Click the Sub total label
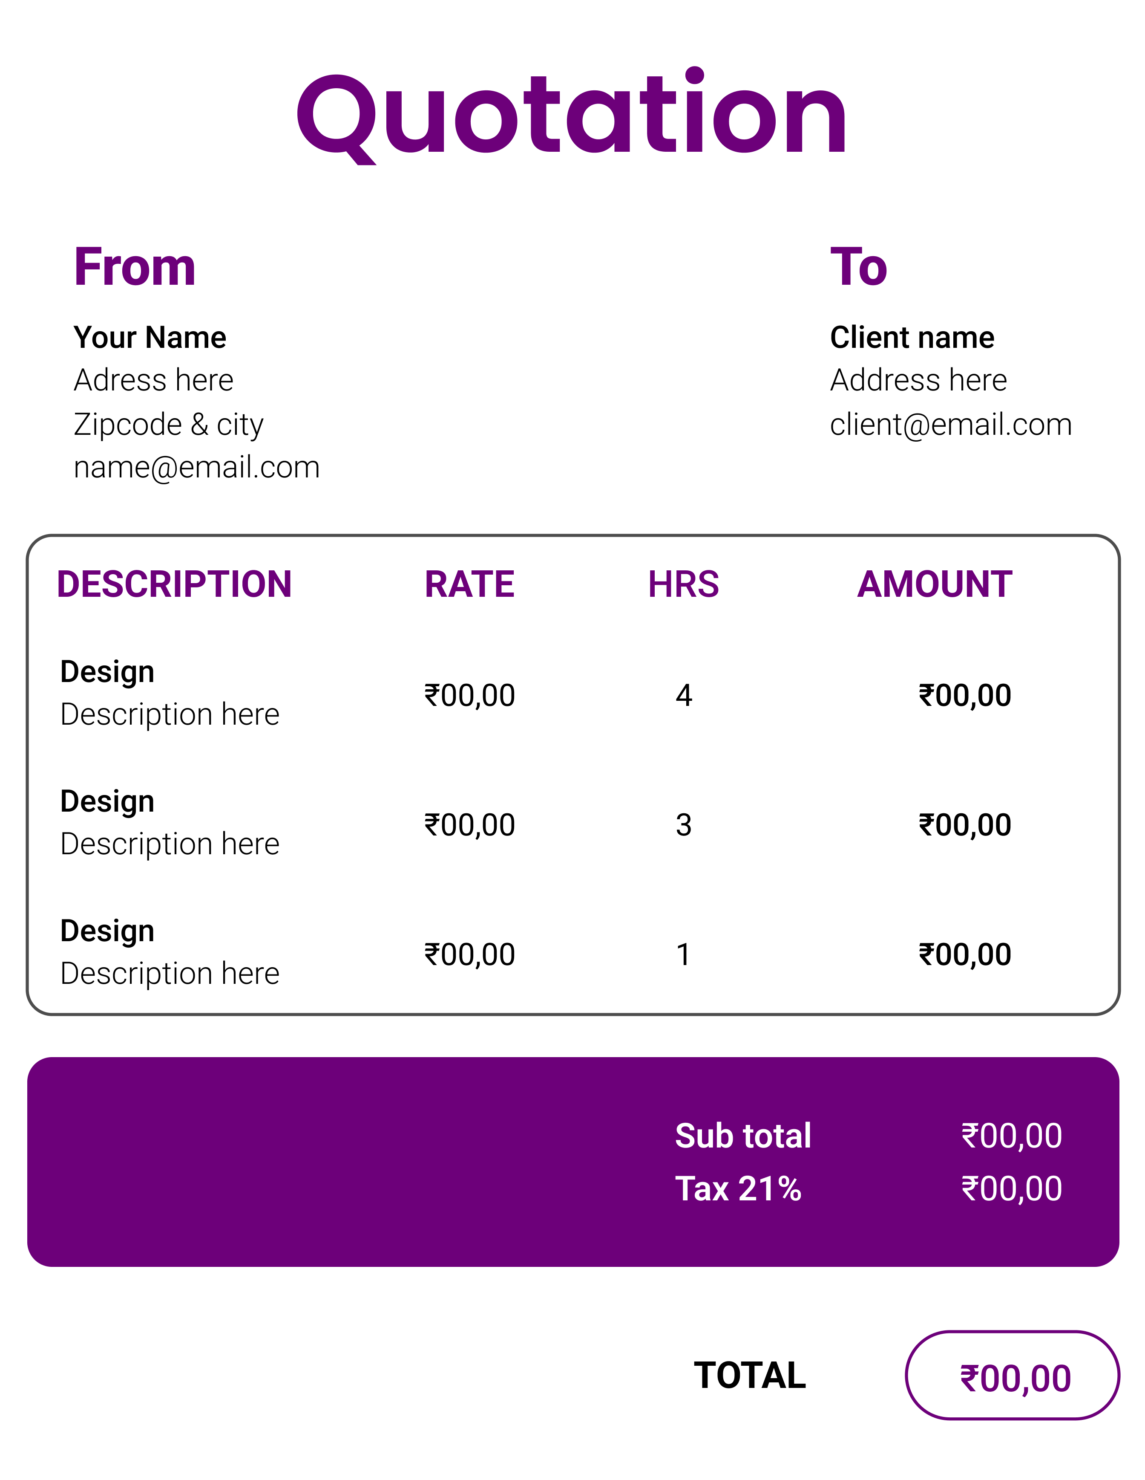Image resolution: width=1145 pixels, height=1480 pixels. click(x=743, y=1136)
